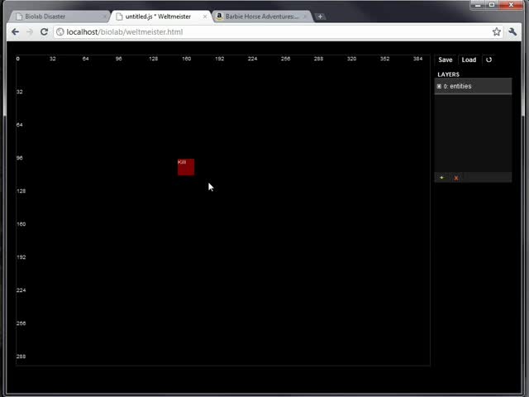Image resolution: width=529 pixels, height=397 pixels.
Task: Switch to untitled.js Weltmeister tab
Action: pyautogui.click(x=160, y=17)
